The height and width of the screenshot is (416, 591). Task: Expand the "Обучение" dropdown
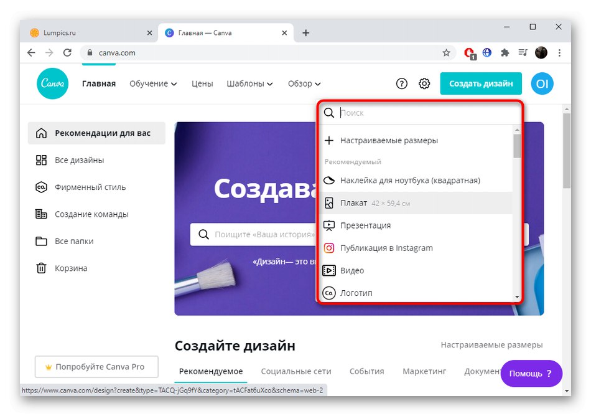pyautogui.click(x=152, y=83)
